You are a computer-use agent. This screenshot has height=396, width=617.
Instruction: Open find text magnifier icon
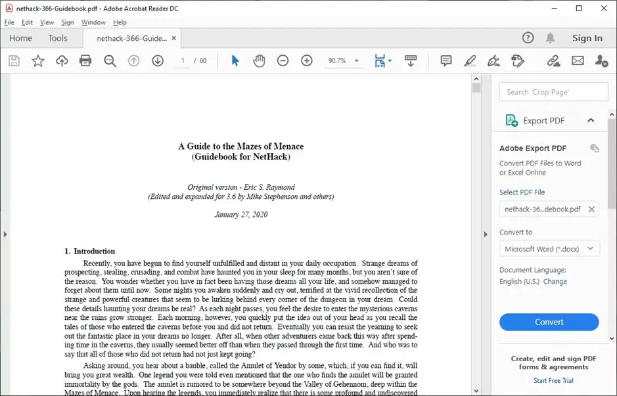coord(110,60)
